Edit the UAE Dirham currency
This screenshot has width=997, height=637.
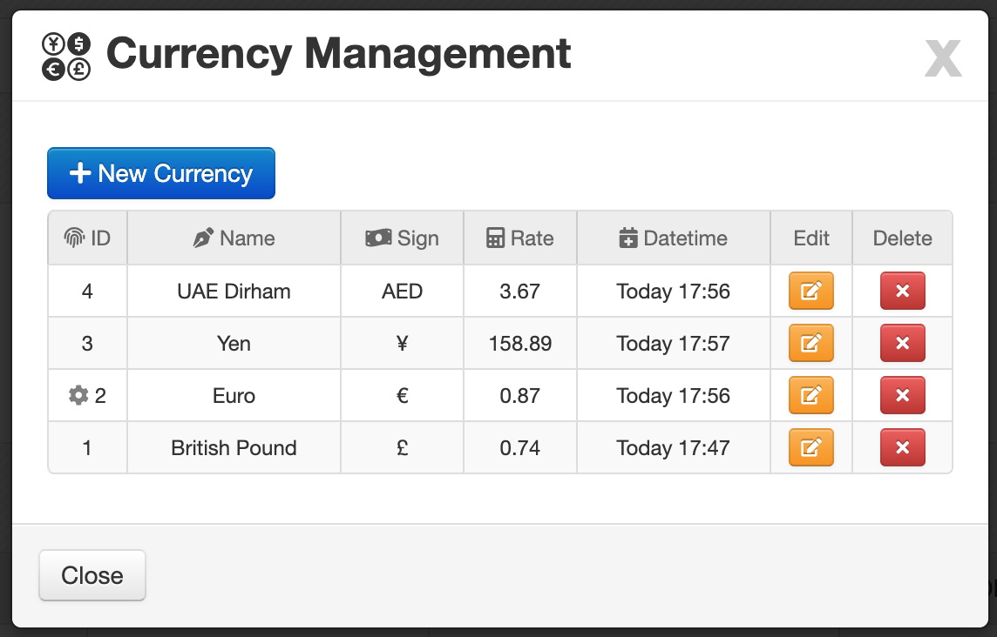point(810,291)
